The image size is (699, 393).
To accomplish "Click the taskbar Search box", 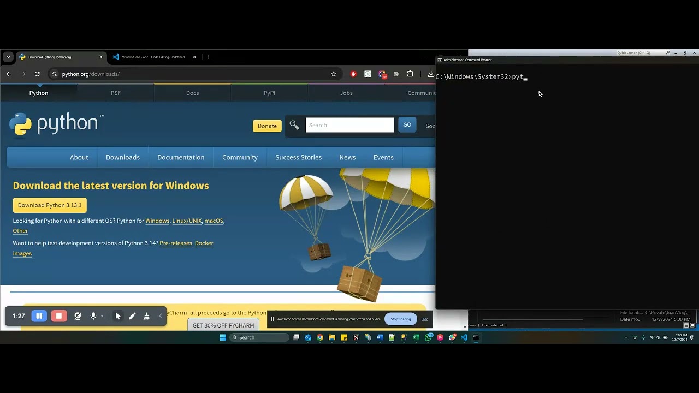I will click(x=259, y=337).
